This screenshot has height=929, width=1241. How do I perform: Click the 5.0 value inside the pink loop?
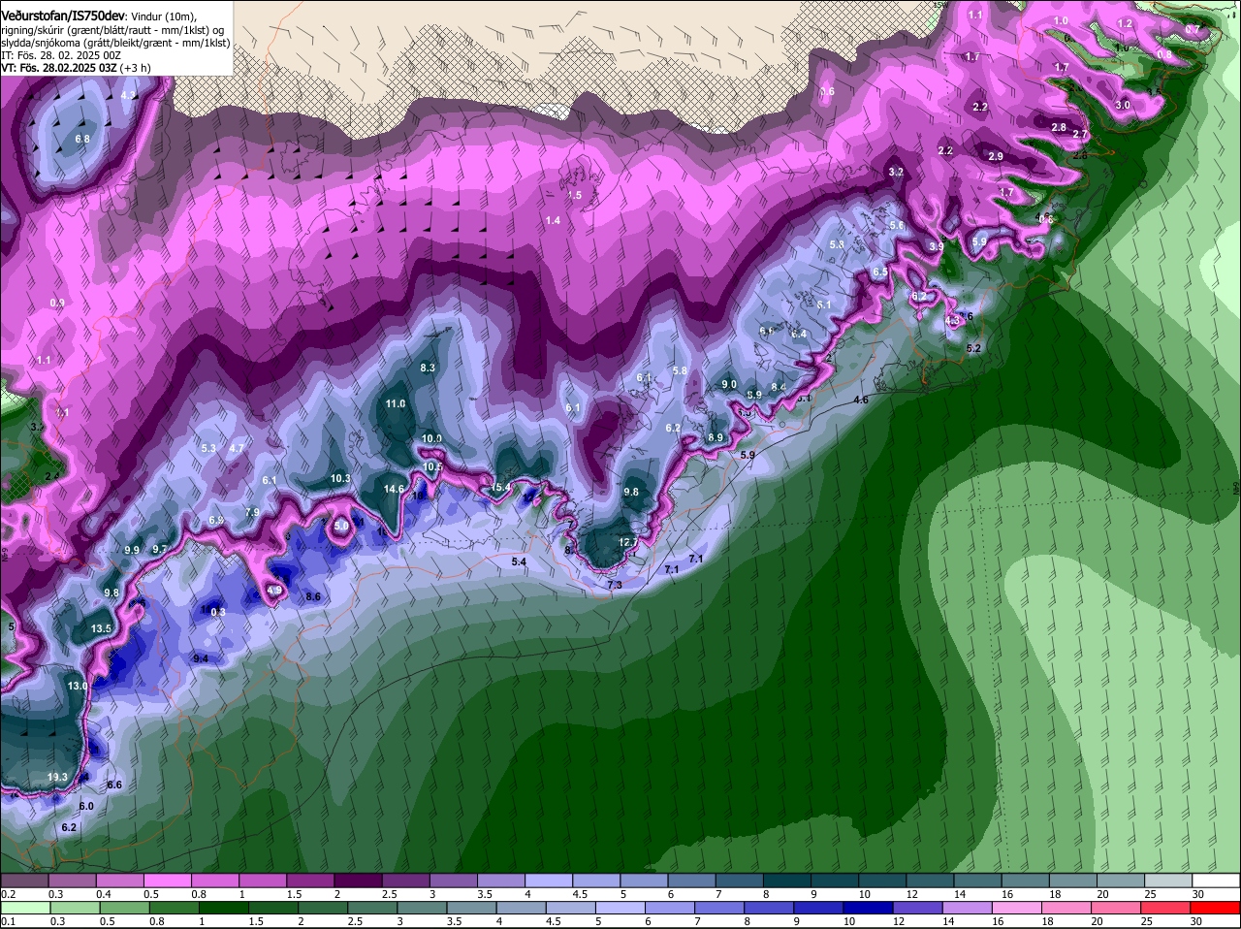click(x=341, y=526)
